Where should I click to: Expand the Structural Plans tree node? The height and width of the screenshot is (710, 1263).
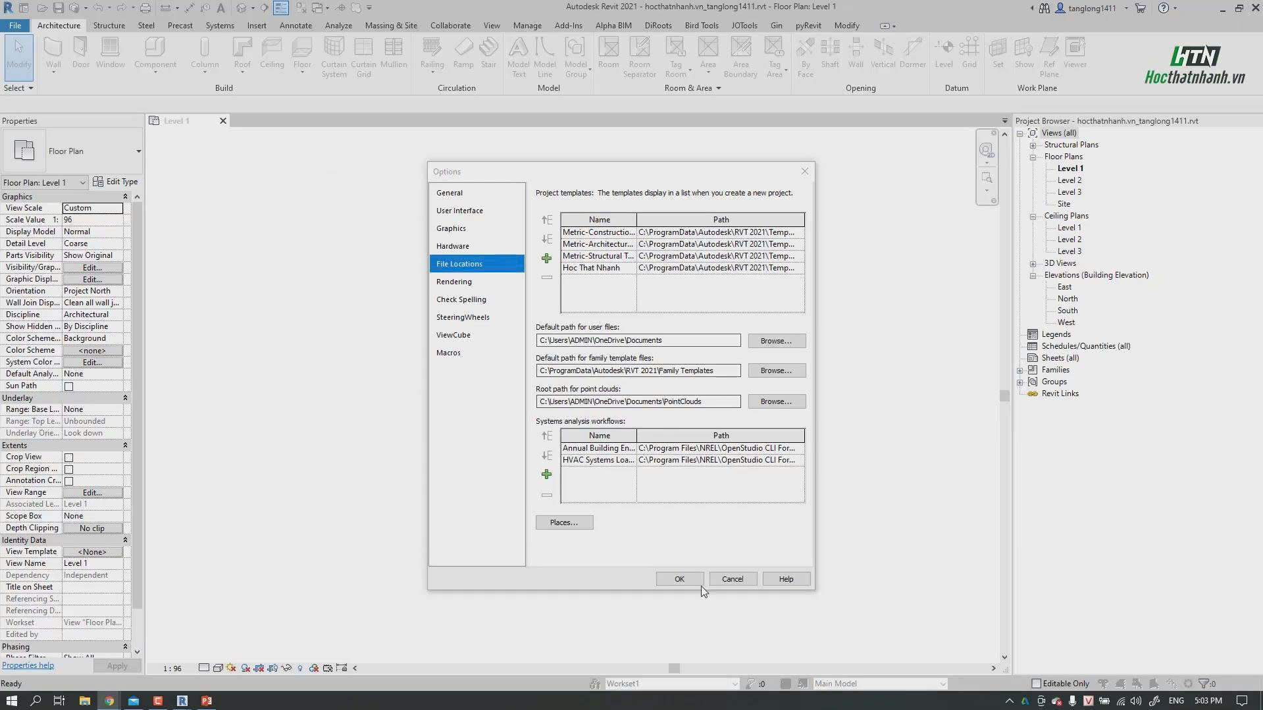pyautogui.click(x=1033, y=145)
